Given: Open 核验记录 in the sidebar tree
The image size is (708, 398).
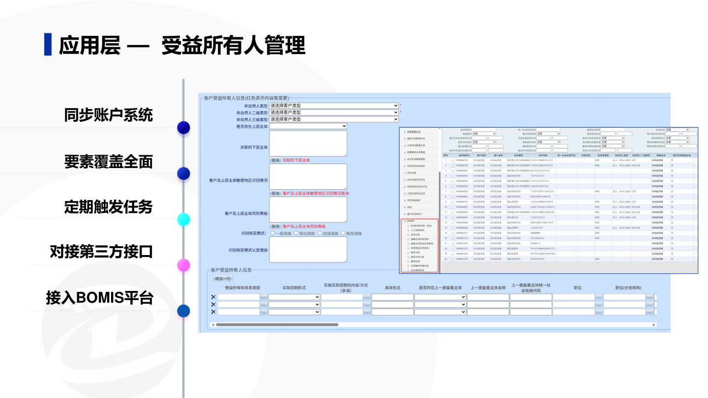Looking at the screenshot, I should tap(414, 235).
